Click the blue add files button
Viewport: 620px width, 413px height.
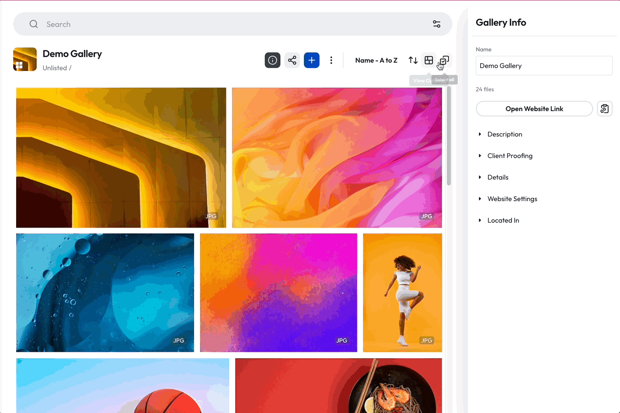[x=311, y=60]
